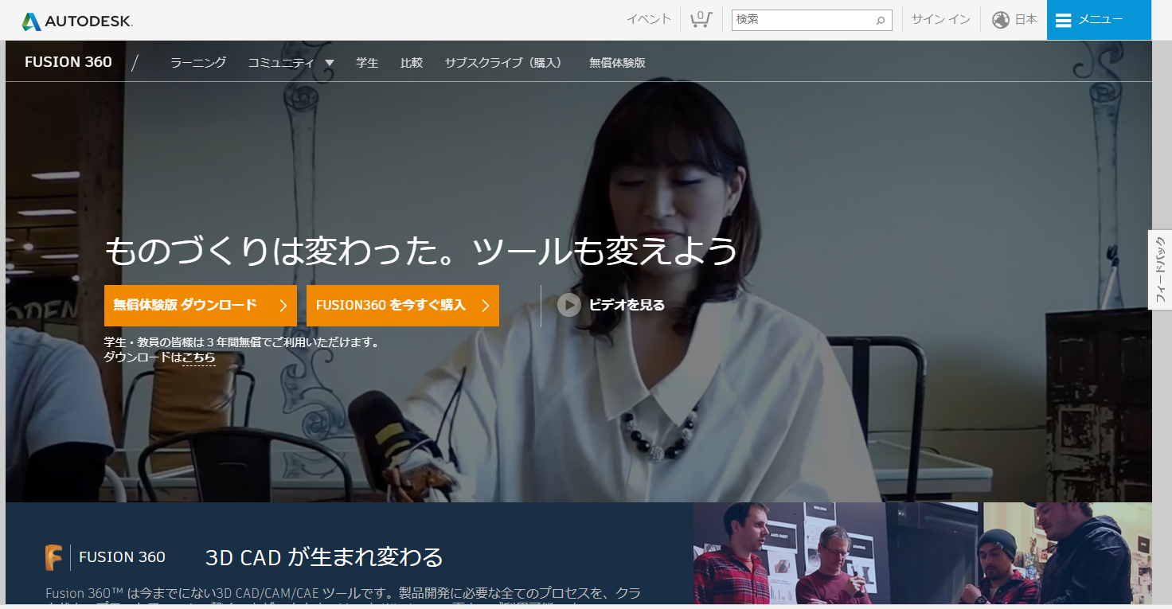Follow the こちら download link
Viewport: 1172px width, 609px height.
(x=199, y=358)
